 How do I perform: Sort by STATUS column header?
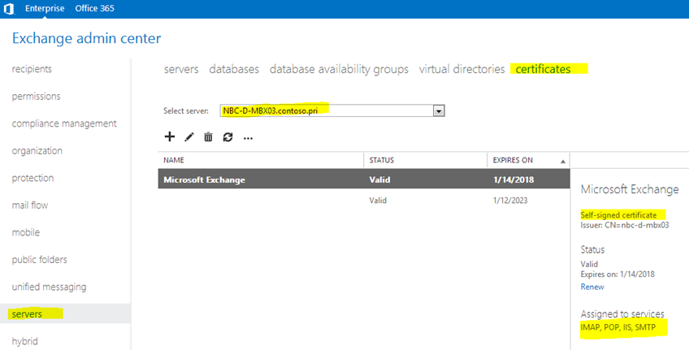pyautogui.click(x=381, y=160)
